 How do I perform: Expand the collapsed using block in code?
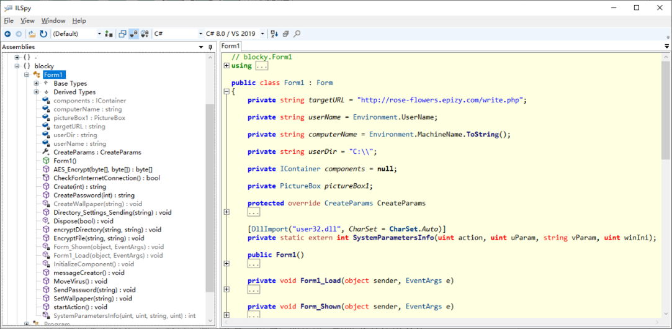point(226,66)
